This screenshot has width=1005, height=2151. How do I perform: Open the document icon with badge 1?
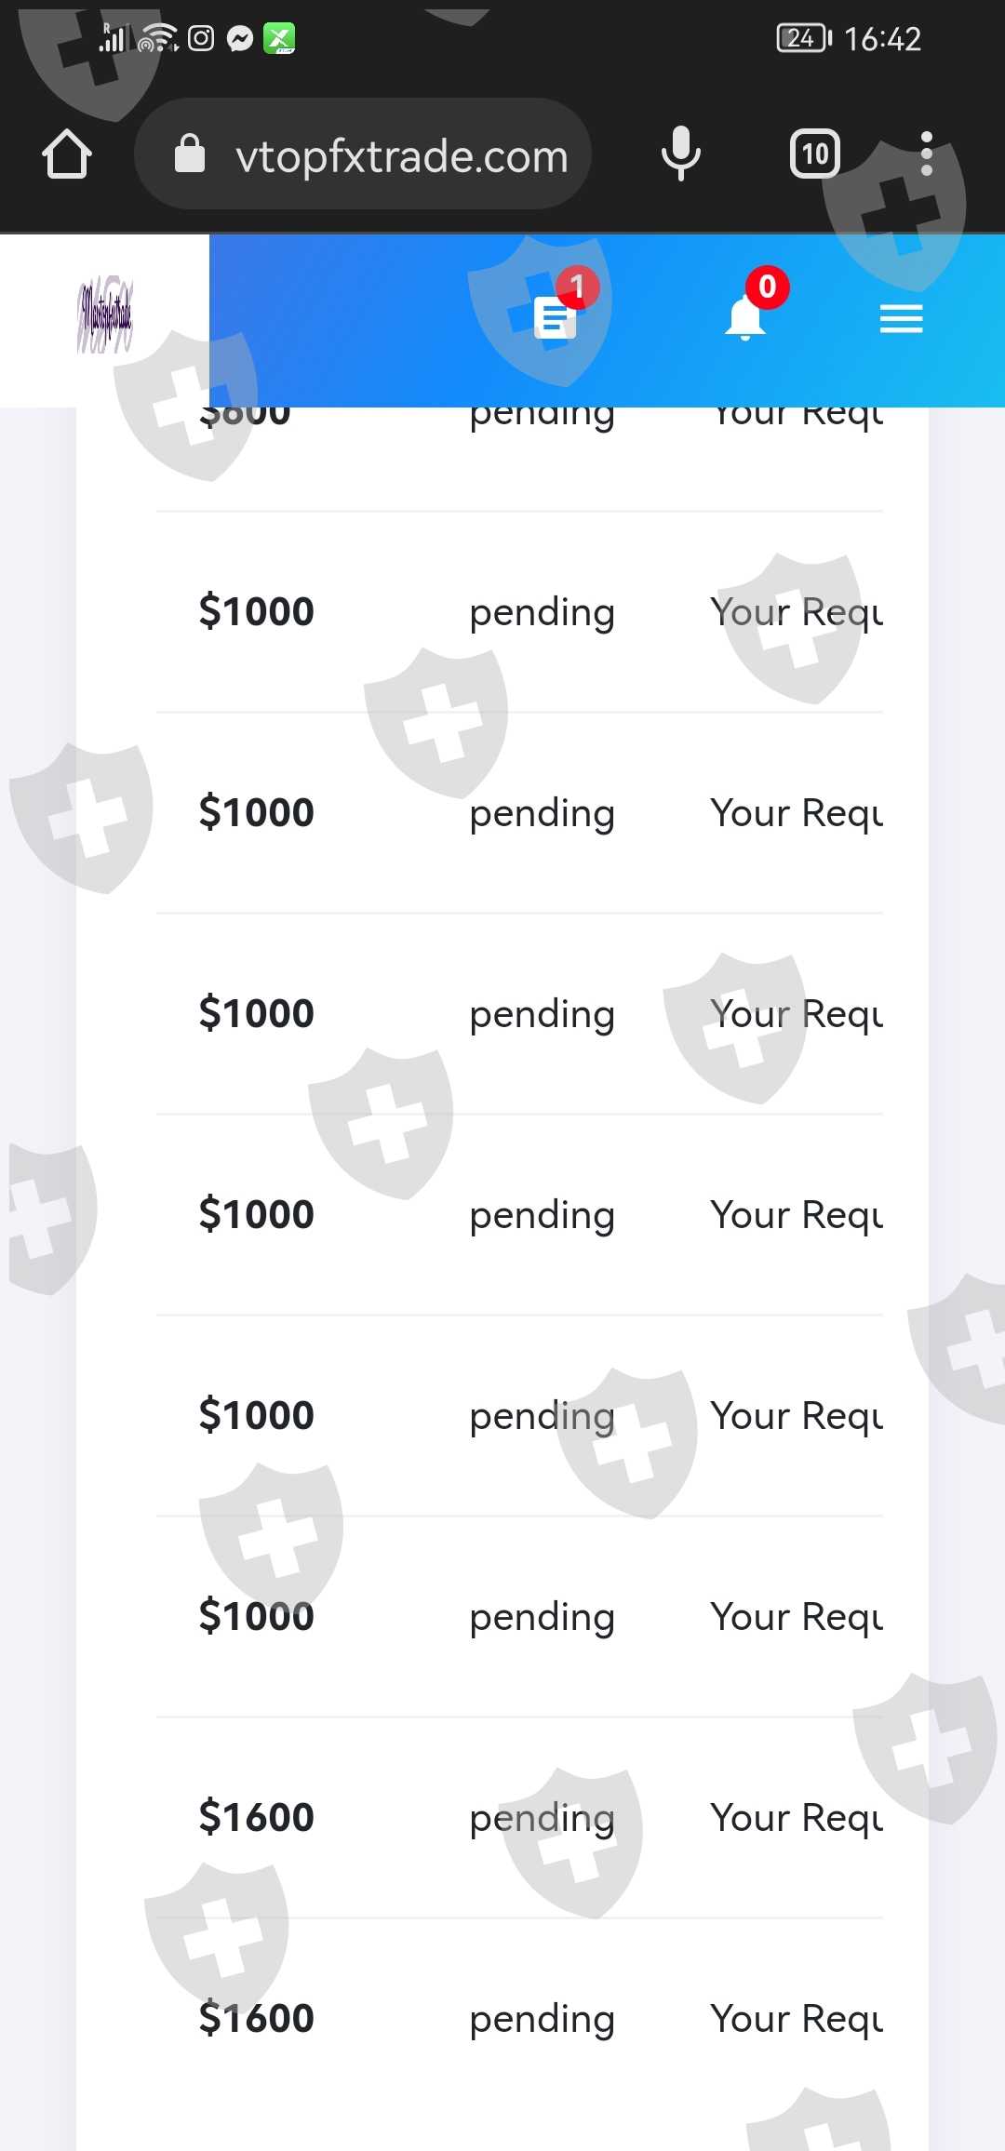556,316
